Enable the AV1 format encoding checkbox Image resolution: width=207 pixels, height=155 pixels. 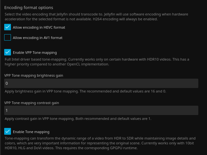(8, 38)
